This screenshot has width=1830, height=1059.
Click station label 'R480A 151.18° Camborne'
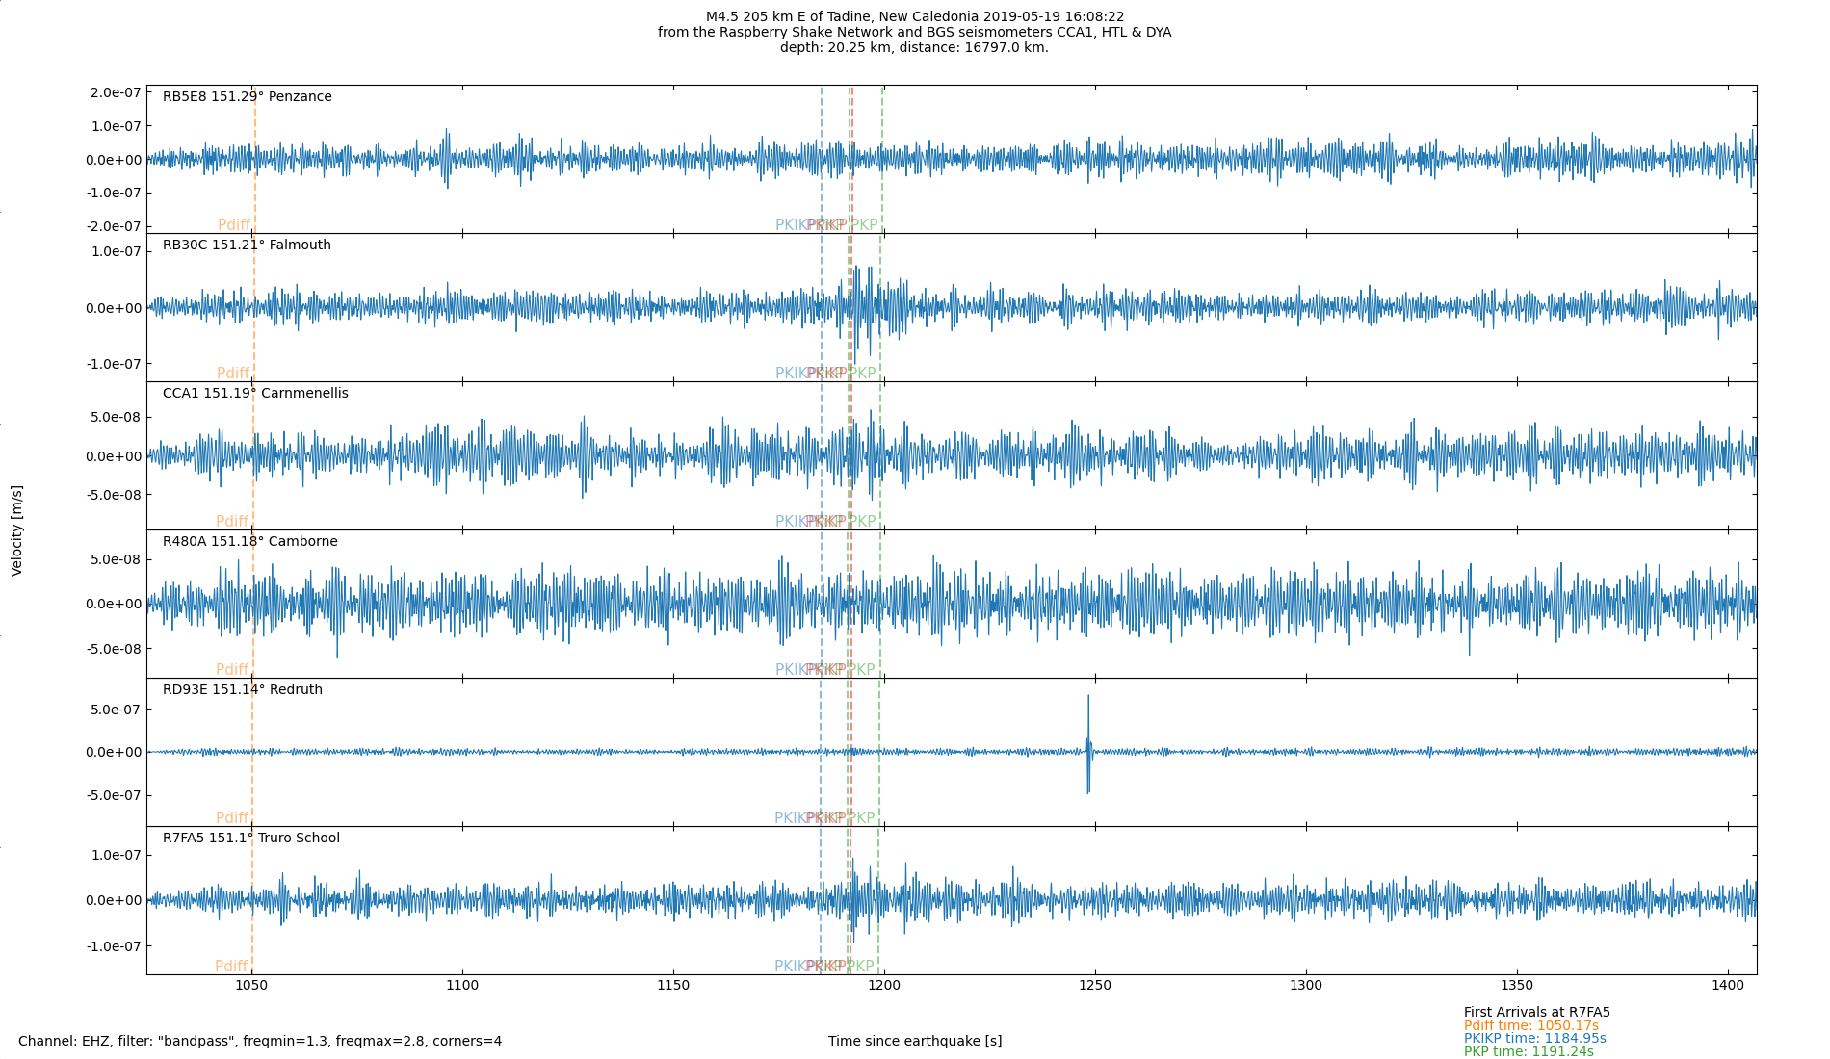[x=250, y=541]
